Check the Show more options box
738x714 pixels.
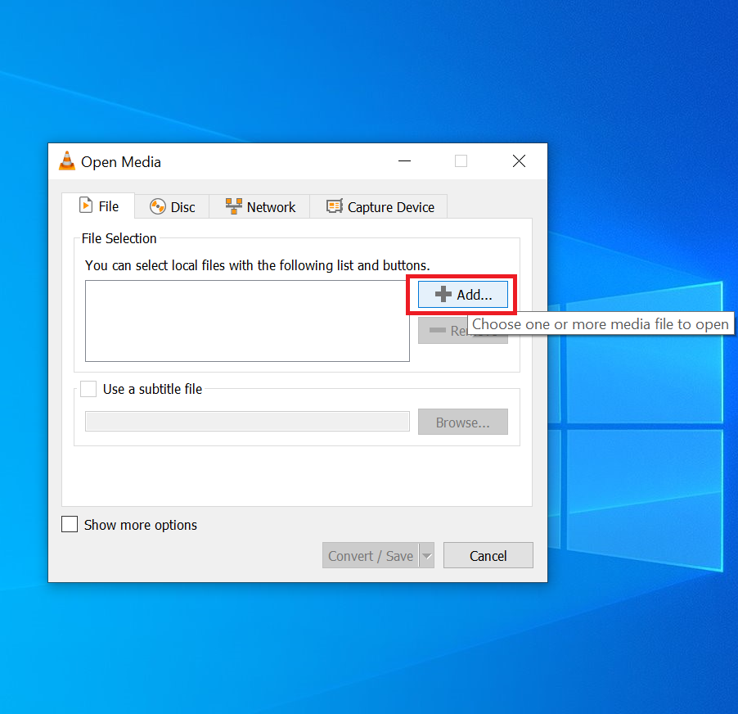(70, 524)
